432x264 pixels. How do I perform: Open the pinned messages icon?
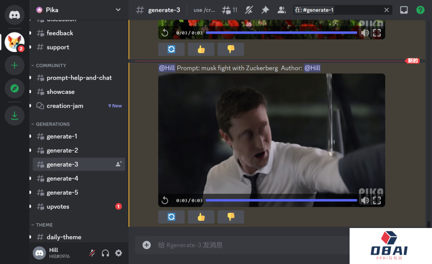(x=265, y=10)
